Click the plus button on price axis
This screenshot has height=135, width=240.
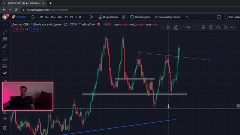(238, 106)
